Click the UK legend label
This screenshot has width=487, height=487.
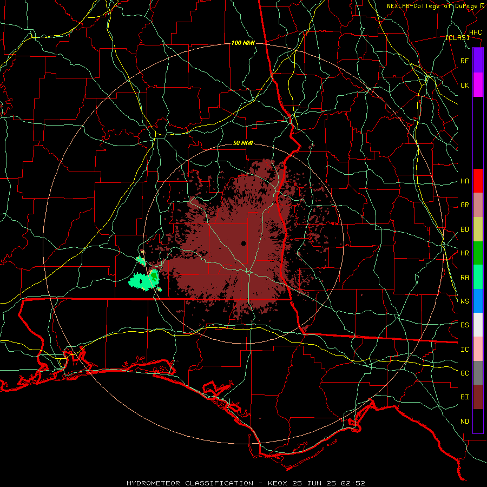[x=464, y=85]
